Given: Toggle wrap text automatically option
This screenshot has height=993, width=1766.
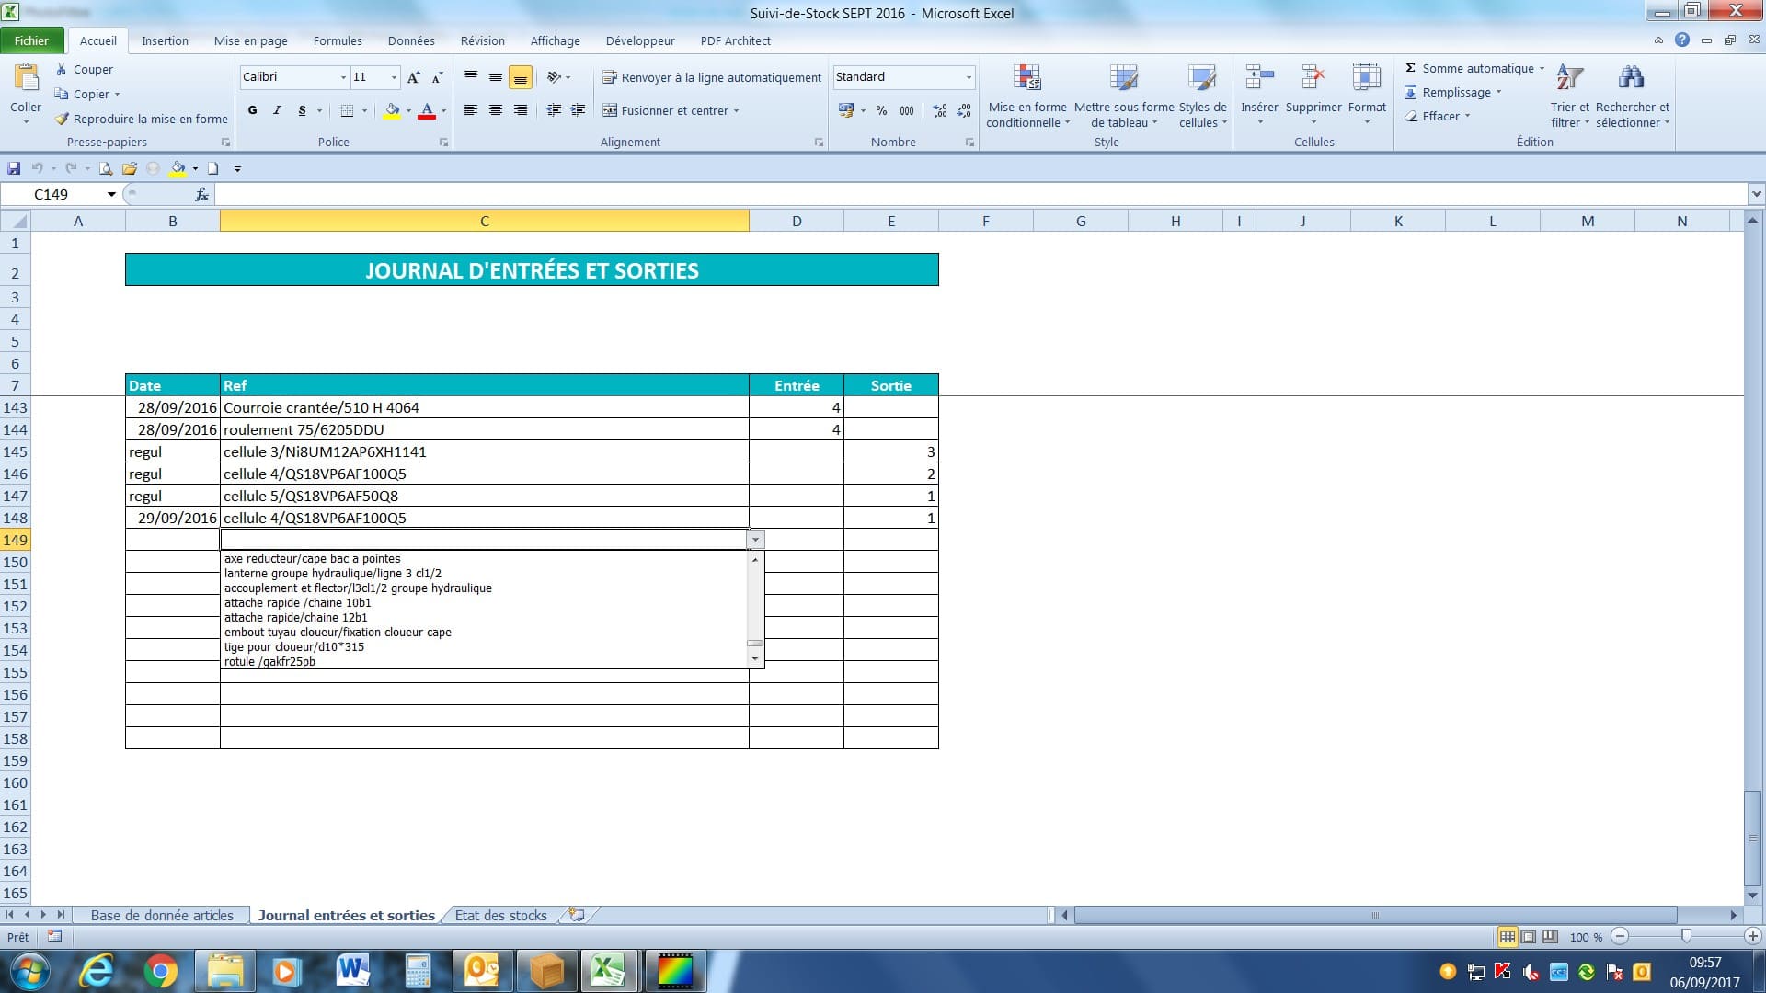Looking at the screenshot, I should point(711,77).
